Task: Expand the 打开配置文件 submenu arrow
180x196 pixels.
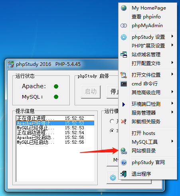Action: [172, 63]
